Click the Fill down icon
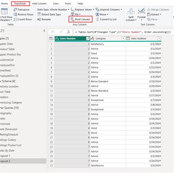This screenshot has width=174, height=173. 72,14
